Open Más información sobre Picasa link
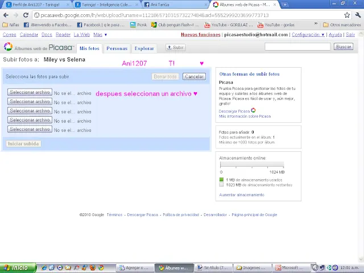This screenshot has width=364, height=273. [x=245, y=116]
